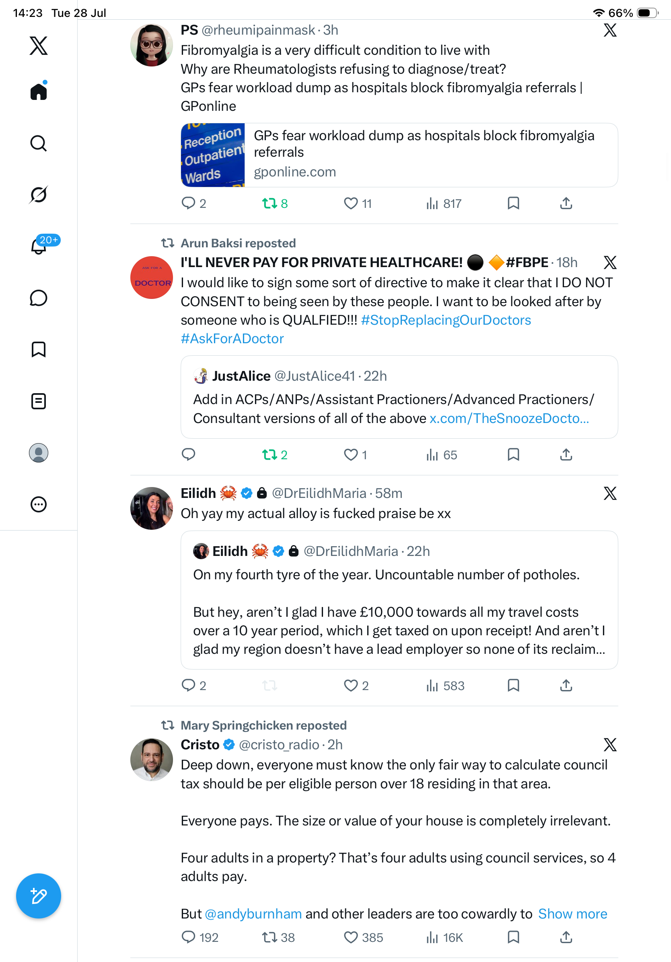
Task: Open the More circle menu in sidebar
Action: pos(39,504)
